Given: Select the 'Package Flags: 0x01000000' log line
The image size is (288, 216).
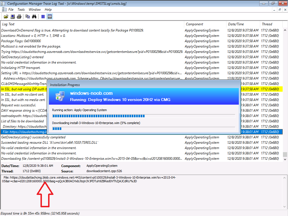Looking at the screenshot, I should (x=141, y=41).
